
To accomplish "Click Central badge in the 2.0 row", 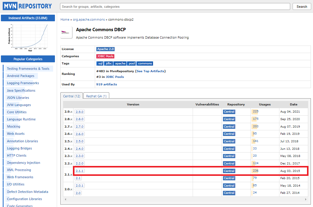I will pyautogui.click(x=229, y=193).
